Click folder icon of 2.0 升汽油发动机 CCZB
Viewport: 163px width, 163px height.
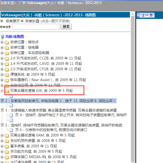(7, 59)
